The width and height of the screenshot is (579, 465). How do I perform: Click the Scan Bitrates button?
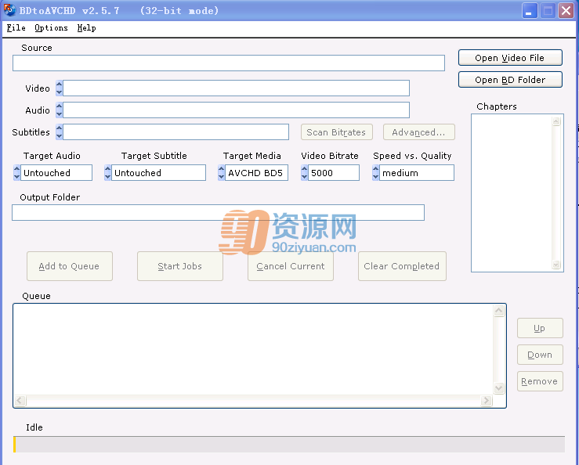pos(336,132)
